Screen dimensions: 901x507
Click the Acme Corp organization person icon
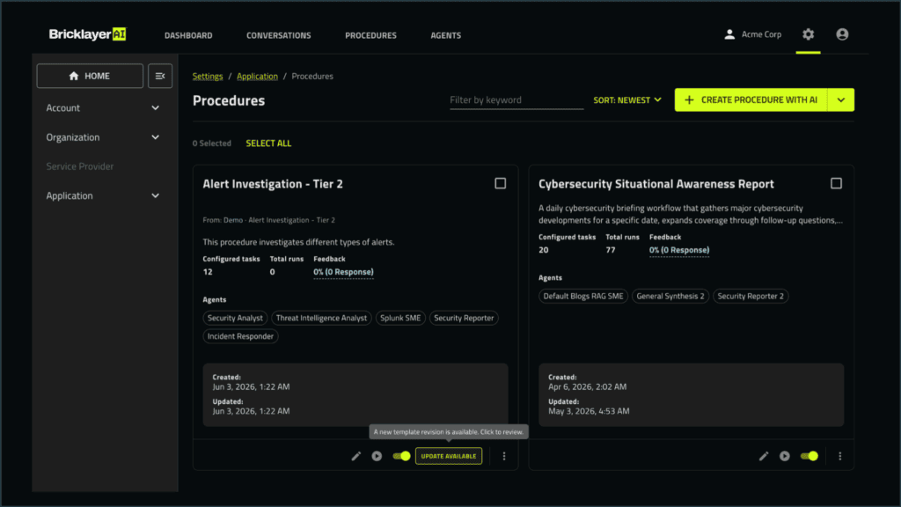[729, 34]
